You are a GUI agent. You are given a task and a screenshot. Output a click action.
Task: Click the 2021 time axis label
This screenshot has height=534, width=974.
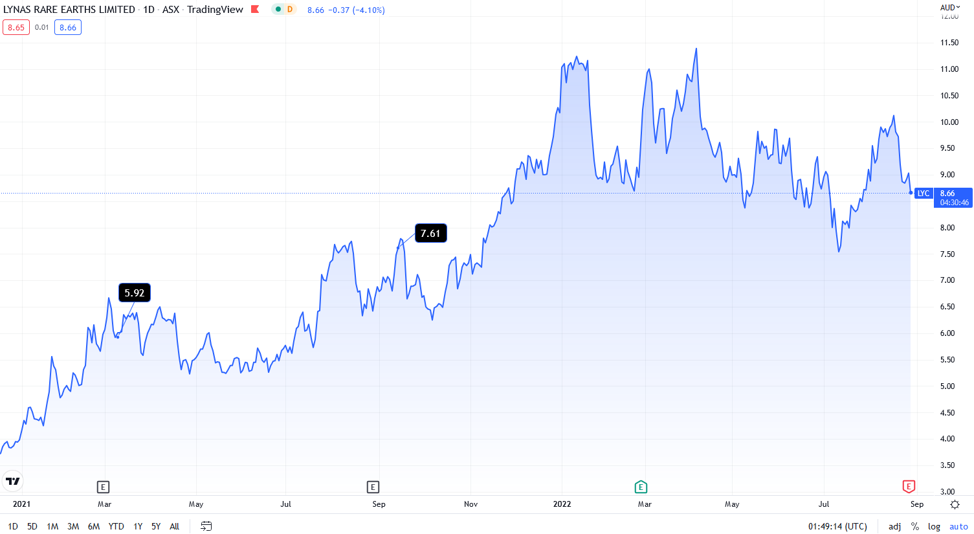21,504
